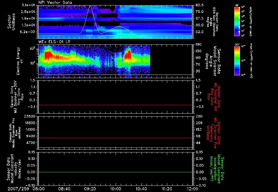This screenshot has height=192, width=278.
Task: Click the green line in Model Constant velocity plot
Action: (115, 172)
